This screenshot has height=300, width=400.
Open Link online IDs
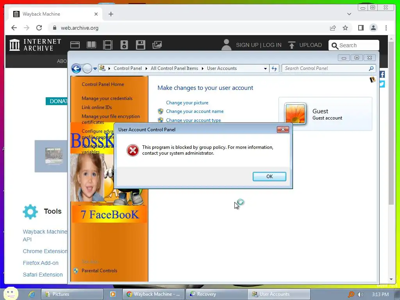click(x=97, y=107)
